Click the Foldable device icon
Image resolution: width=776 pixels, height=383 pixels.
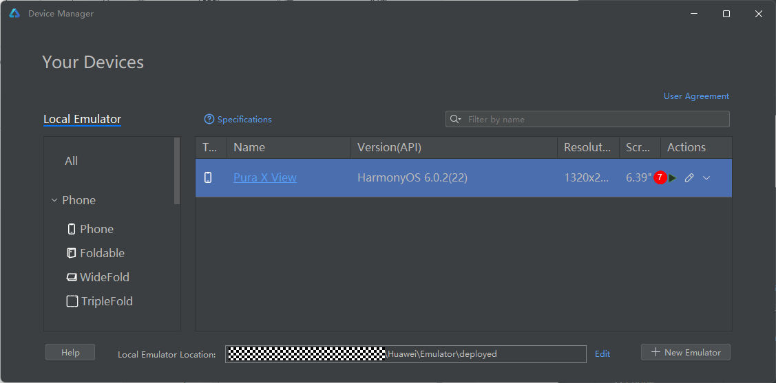coord(72,253)
